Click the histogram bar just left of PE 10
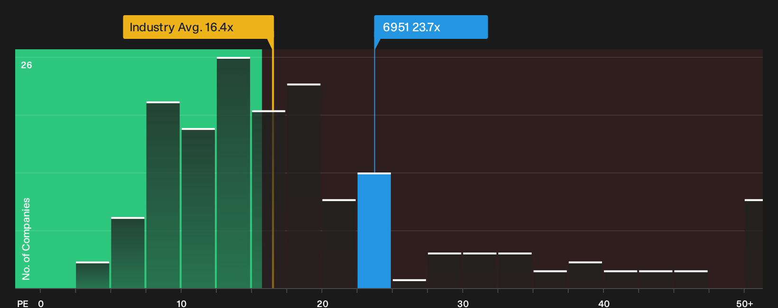This screenshot has height=308, width=778. (x=163, y=195)
